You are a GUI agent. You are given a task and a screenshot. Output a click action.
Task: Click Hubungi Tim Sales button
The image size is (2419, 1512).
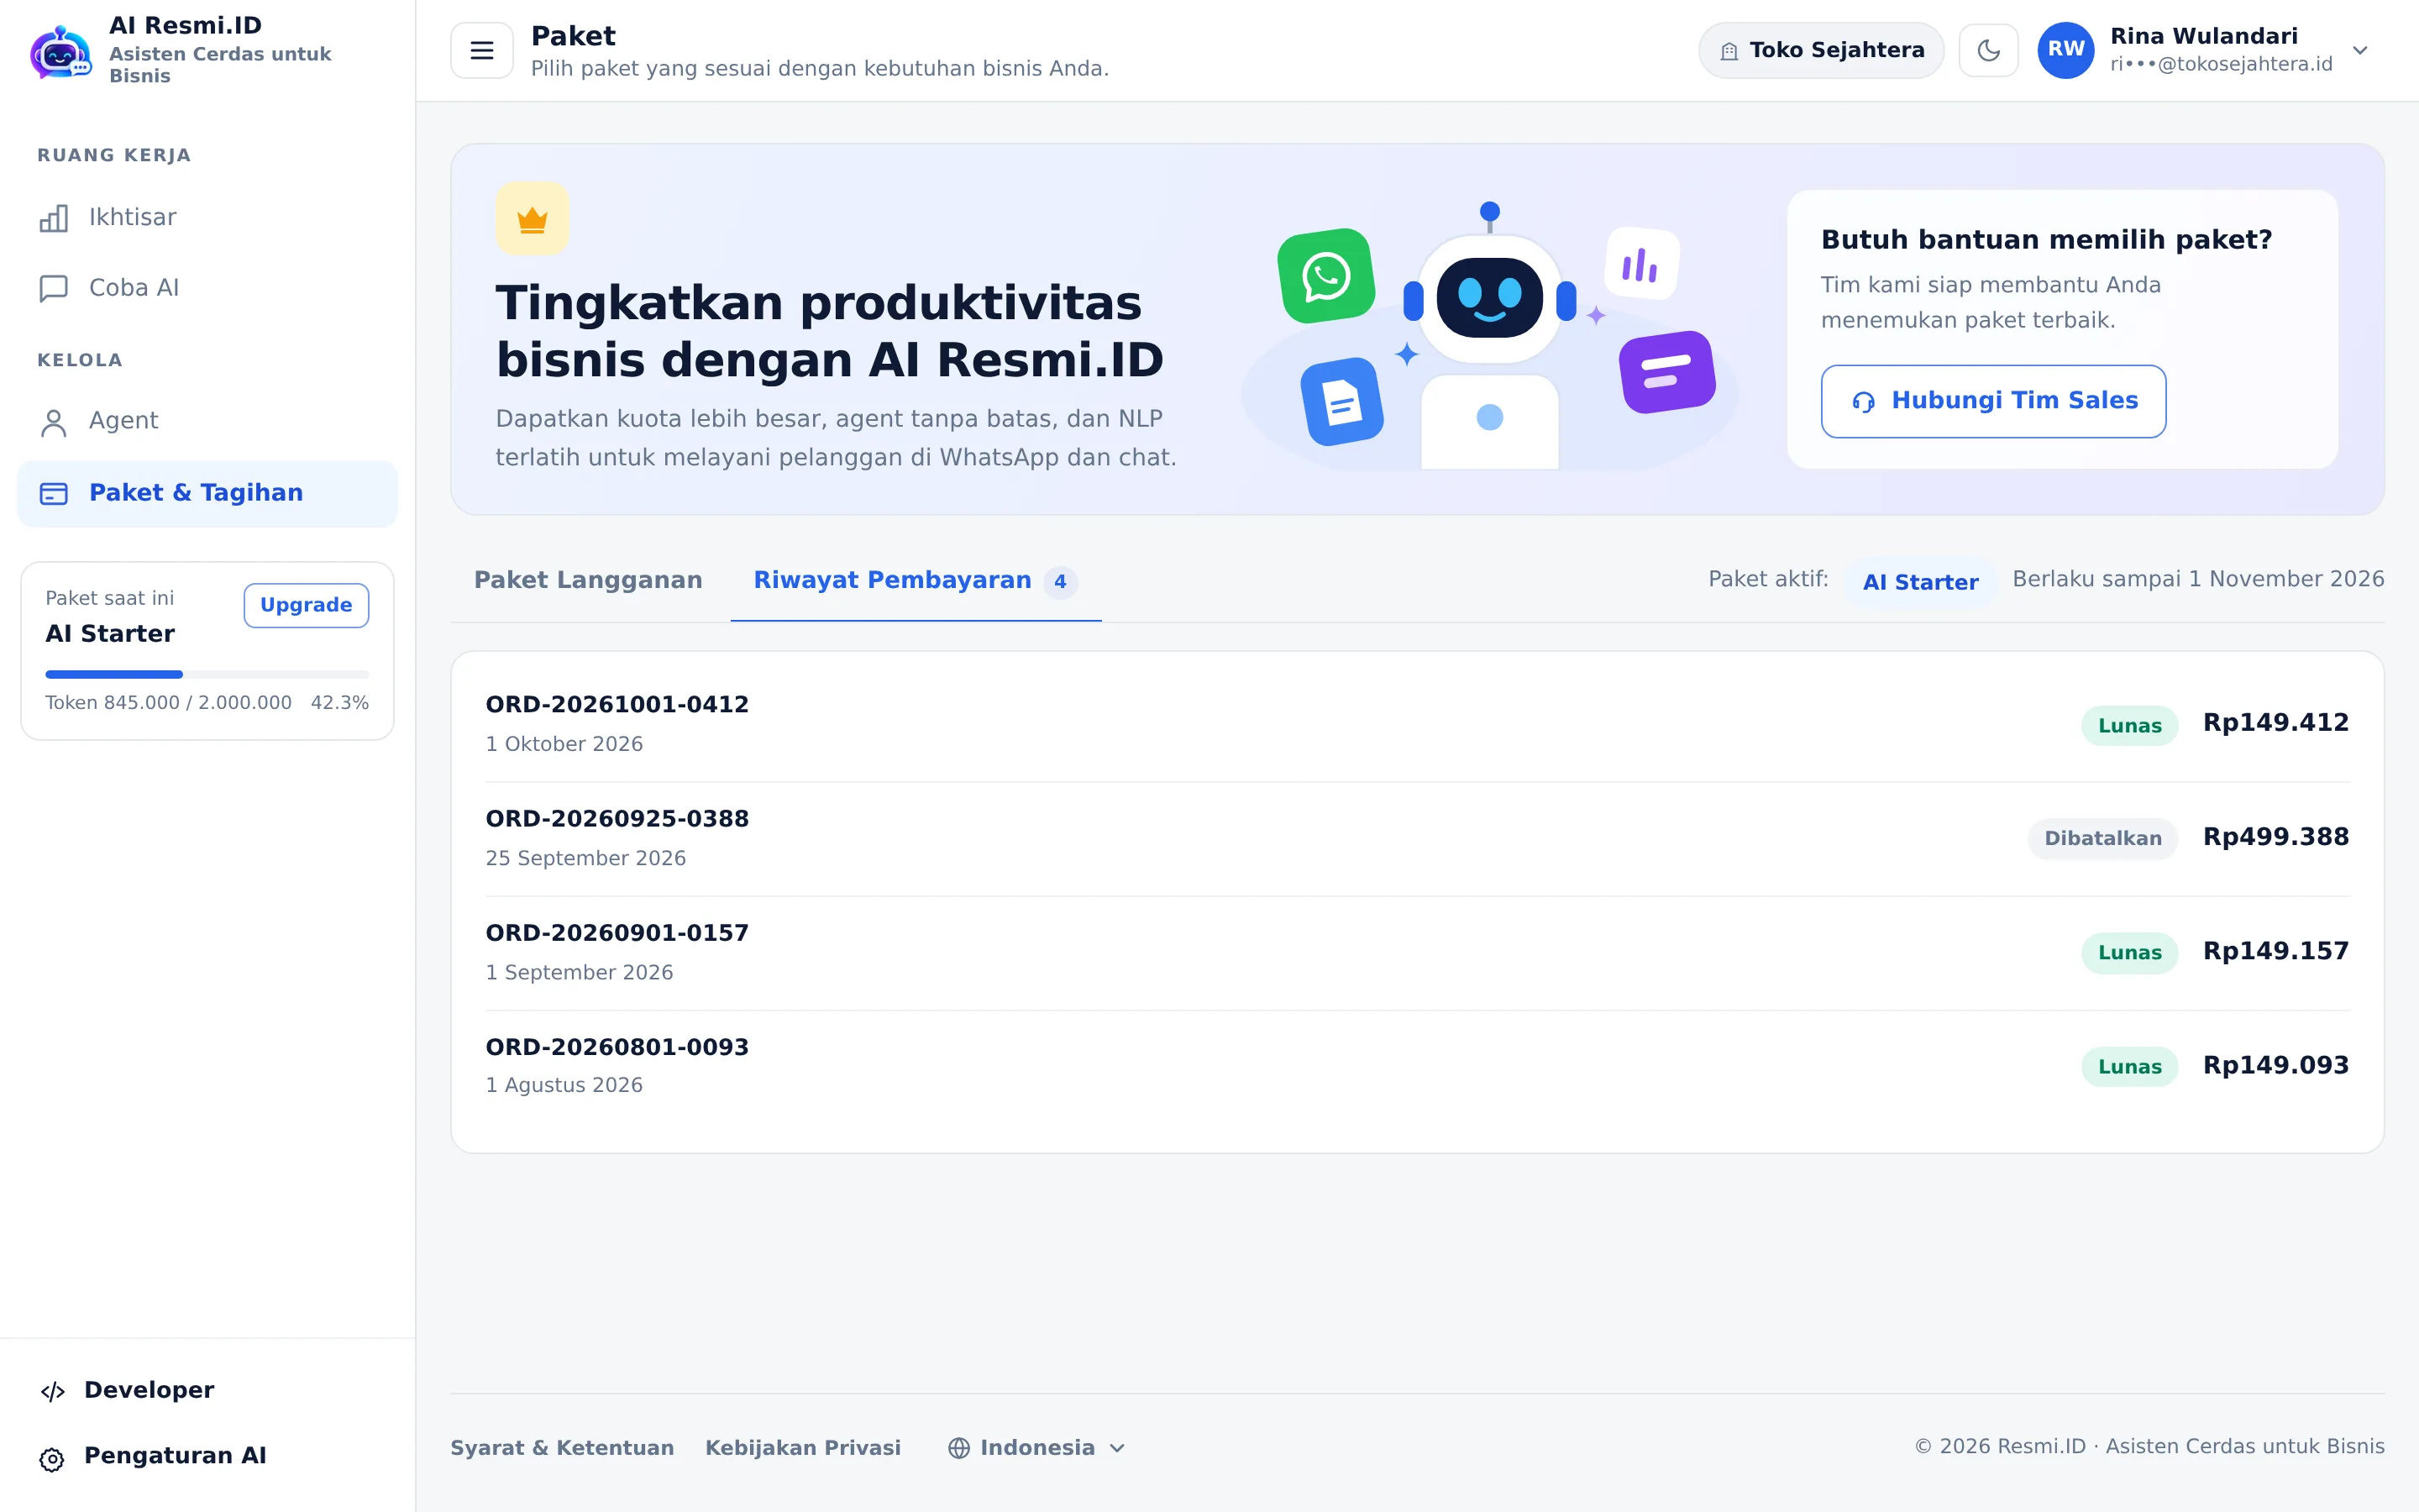click(x=1993, y=401)
